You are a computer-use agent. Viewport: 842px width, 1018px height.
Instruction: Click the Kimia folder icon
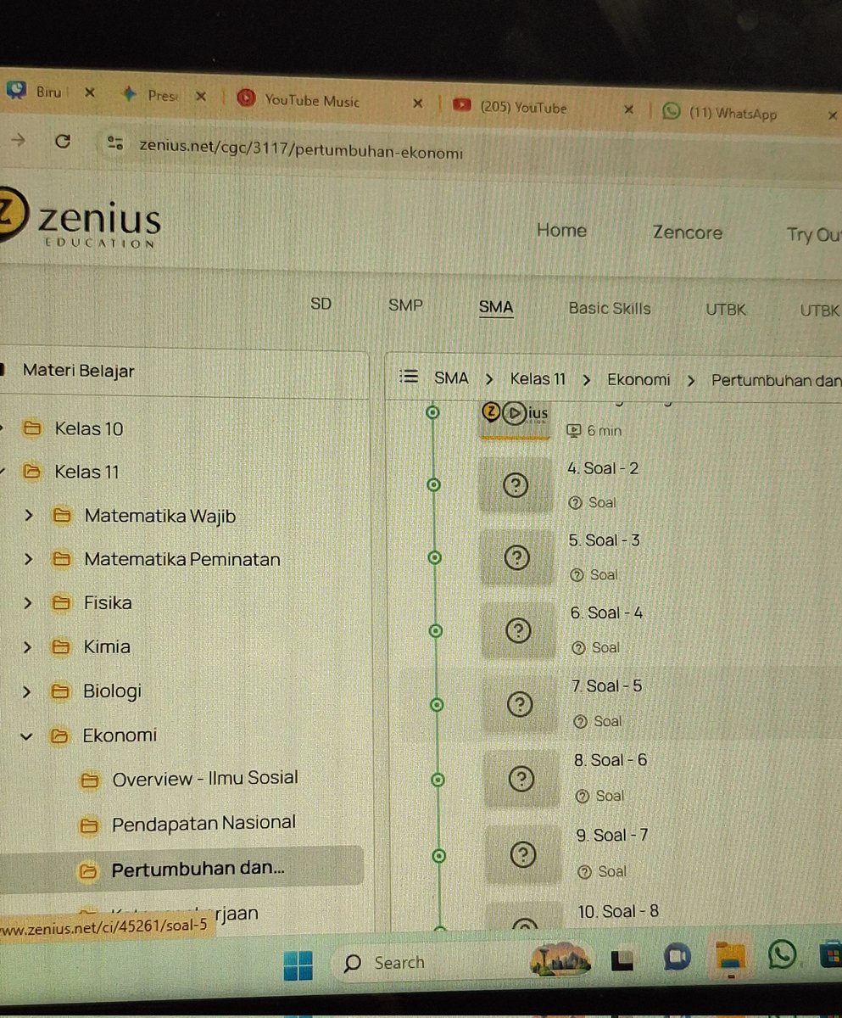61,647
